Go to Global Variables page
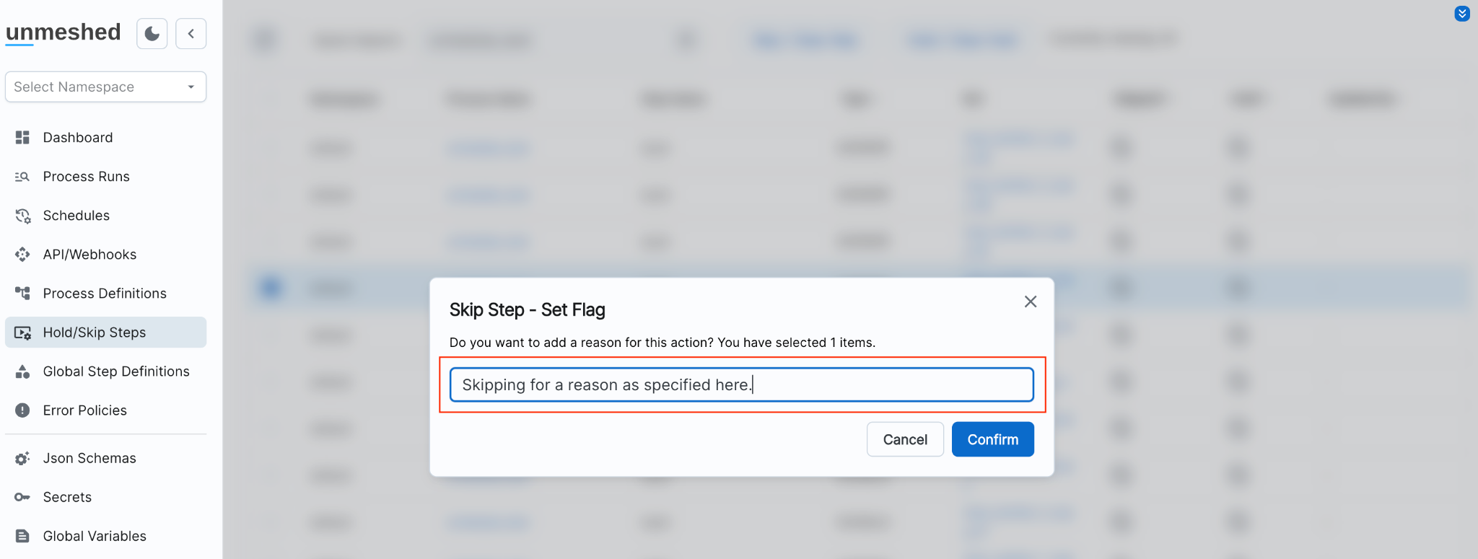Screen dimensions: 1478x559 (95, 536)
